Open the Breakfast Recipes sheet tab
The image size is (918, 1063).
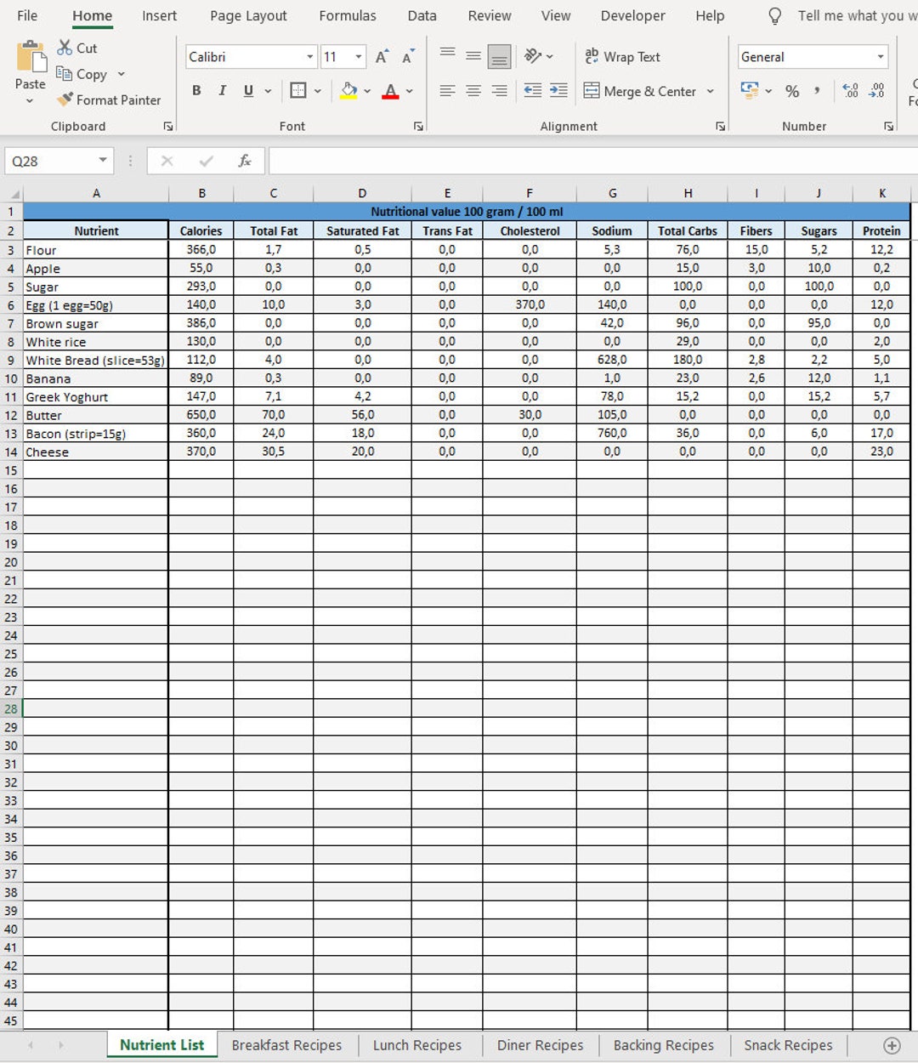click(x=286, y=1045)
